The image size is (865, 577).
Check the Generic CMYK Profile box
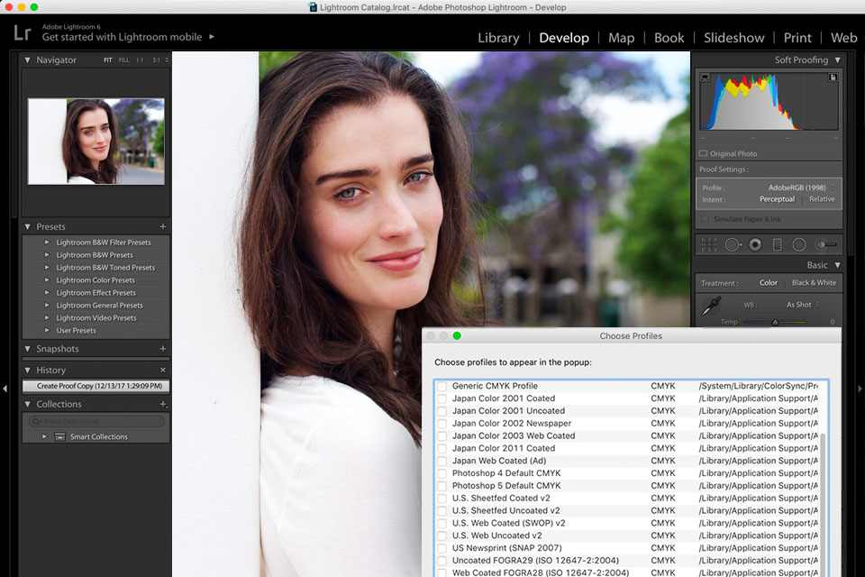pos(442,386)
